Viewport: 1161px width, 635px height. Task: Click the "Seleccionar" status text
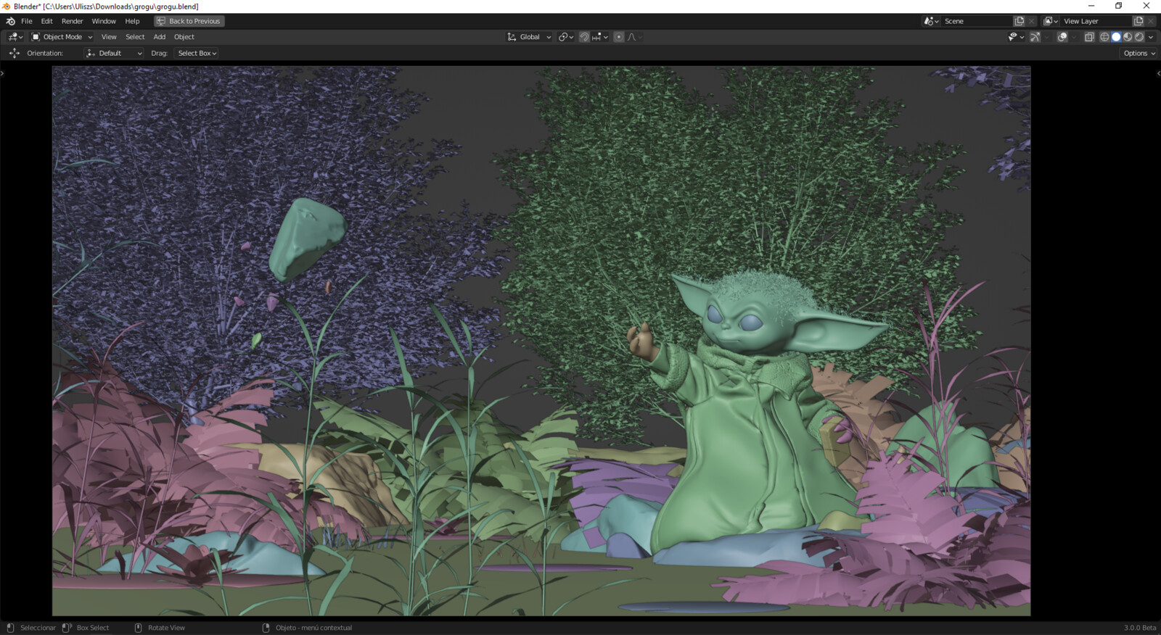(38, 628)
